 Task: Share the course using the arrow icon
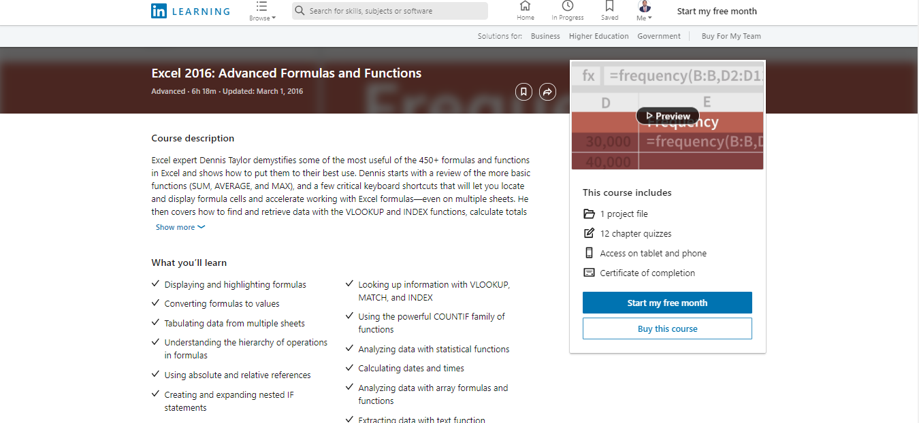547,91
